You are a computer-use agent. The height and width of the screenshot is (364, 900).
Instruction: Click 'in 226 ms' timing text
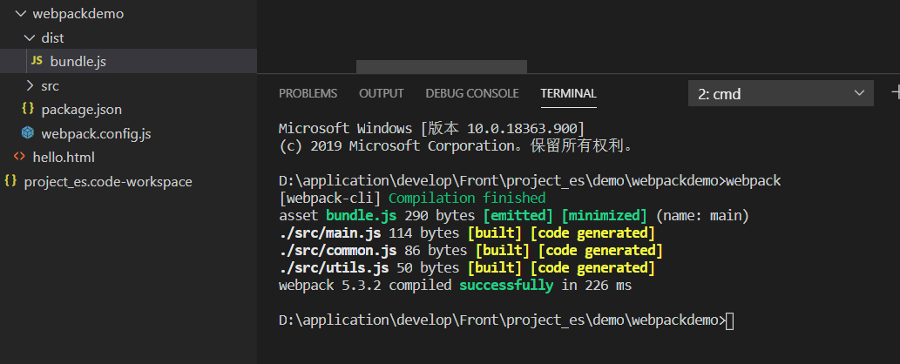click(x=596, y=286)
